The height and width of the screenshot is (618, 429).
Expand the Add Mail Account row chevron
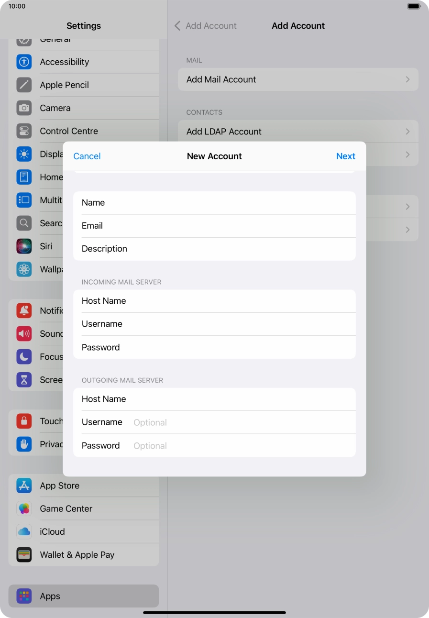click(407, 79)
